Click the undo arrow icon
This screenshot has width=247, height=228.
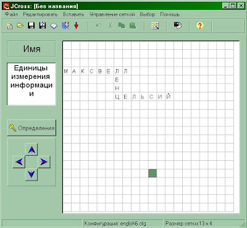pos(99,26)
